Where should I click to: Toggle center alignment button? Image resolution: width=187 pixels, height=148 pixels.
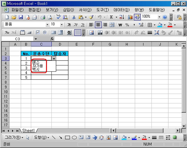click(98, 25)
